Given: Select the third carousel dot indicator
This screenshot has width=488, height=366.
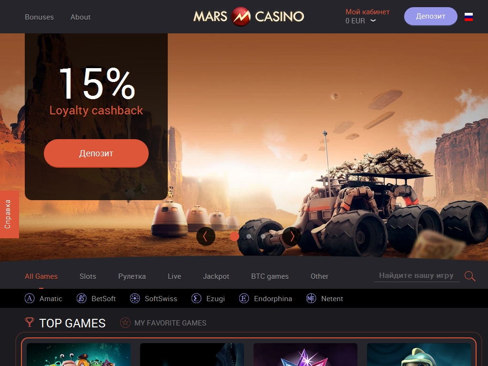Looking at the screenshot, I should click(263, 236).
